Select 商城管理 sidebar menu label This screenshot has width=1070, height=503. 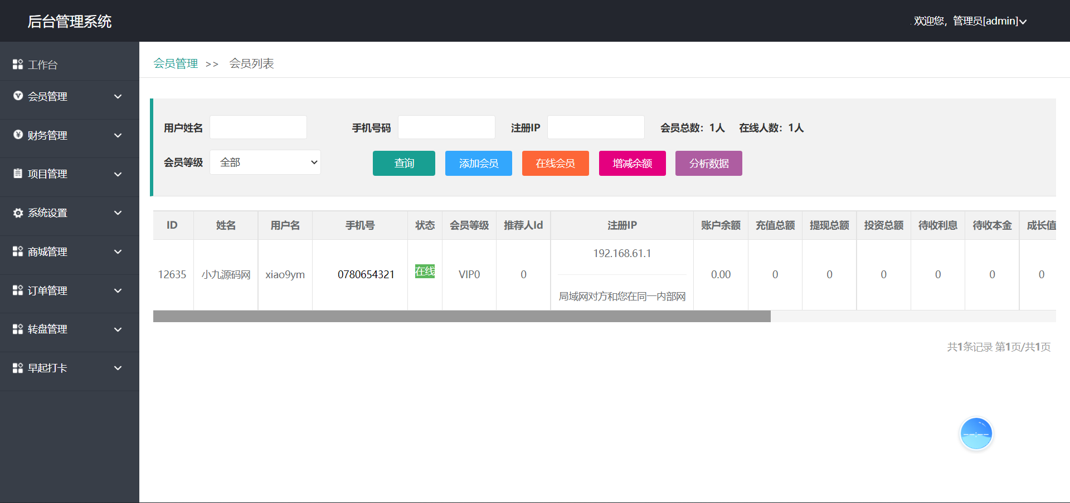pyautogui.click(x=48, y=251)
